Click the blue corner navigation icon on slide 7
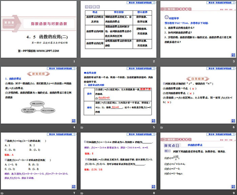 click(x=73, y=187)
